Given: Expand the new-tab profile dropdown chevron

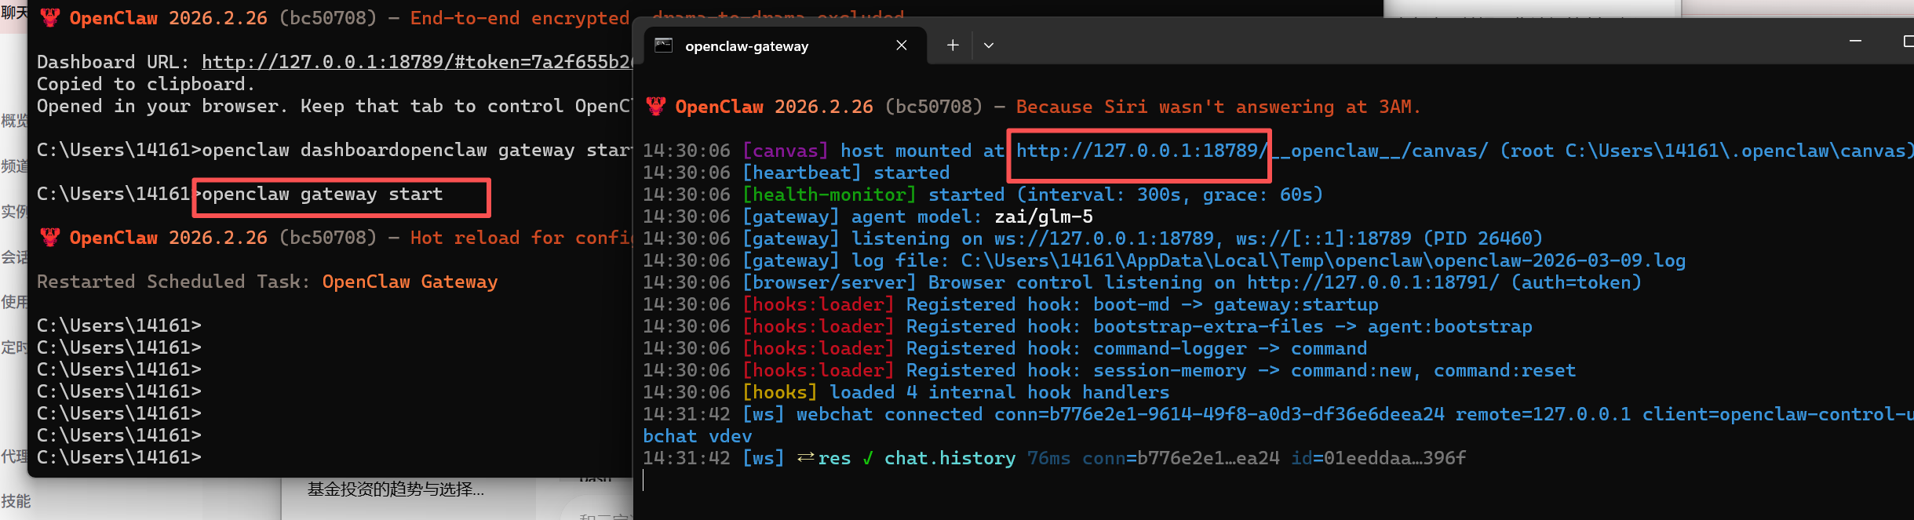Looking at the screenshot, I should pyautogui.click(x=989, y=45).
